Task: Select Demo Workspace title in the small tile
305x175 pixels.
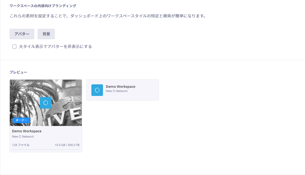Action: coord(121,87)
